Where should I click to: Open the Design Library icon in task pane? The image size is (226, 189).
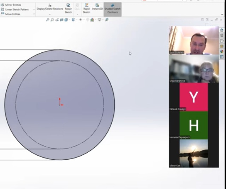[x=221, y=35]
